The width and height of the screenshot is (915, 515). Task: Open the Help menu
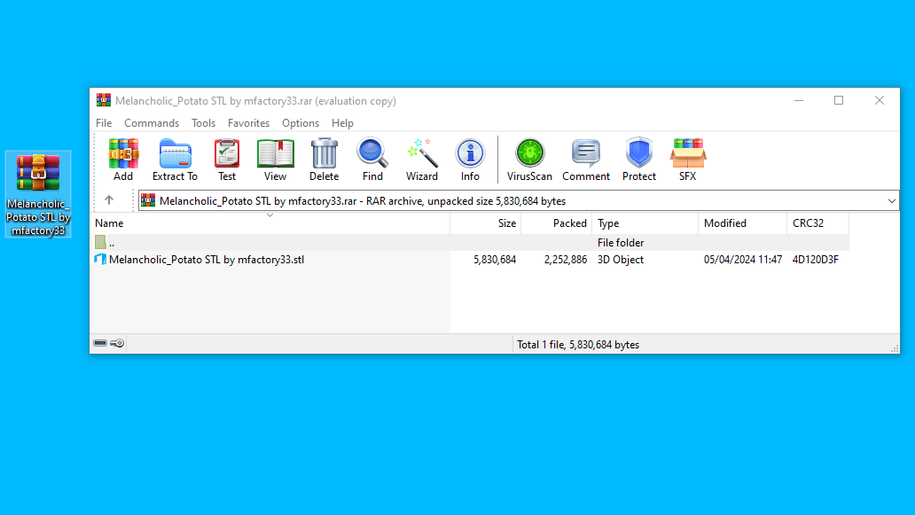pyautogui.click(x=342, y=123)
